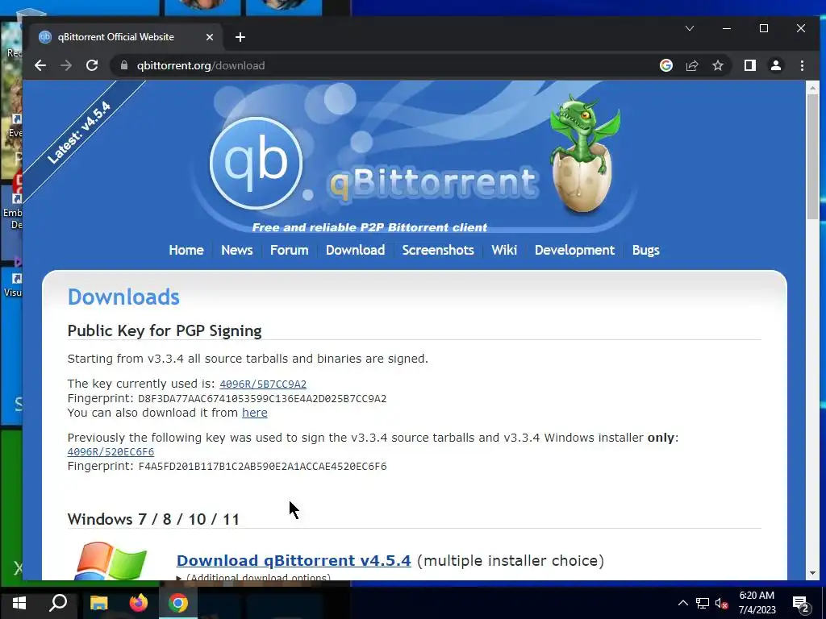The height and width of the screenshot is (619, 826).
Task: Bookmark this page with the star
Action: (x=717, y=65)
